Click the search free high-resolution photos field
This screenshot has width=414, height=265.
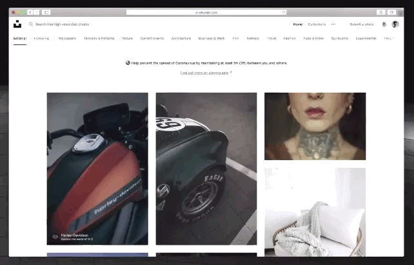63,24
